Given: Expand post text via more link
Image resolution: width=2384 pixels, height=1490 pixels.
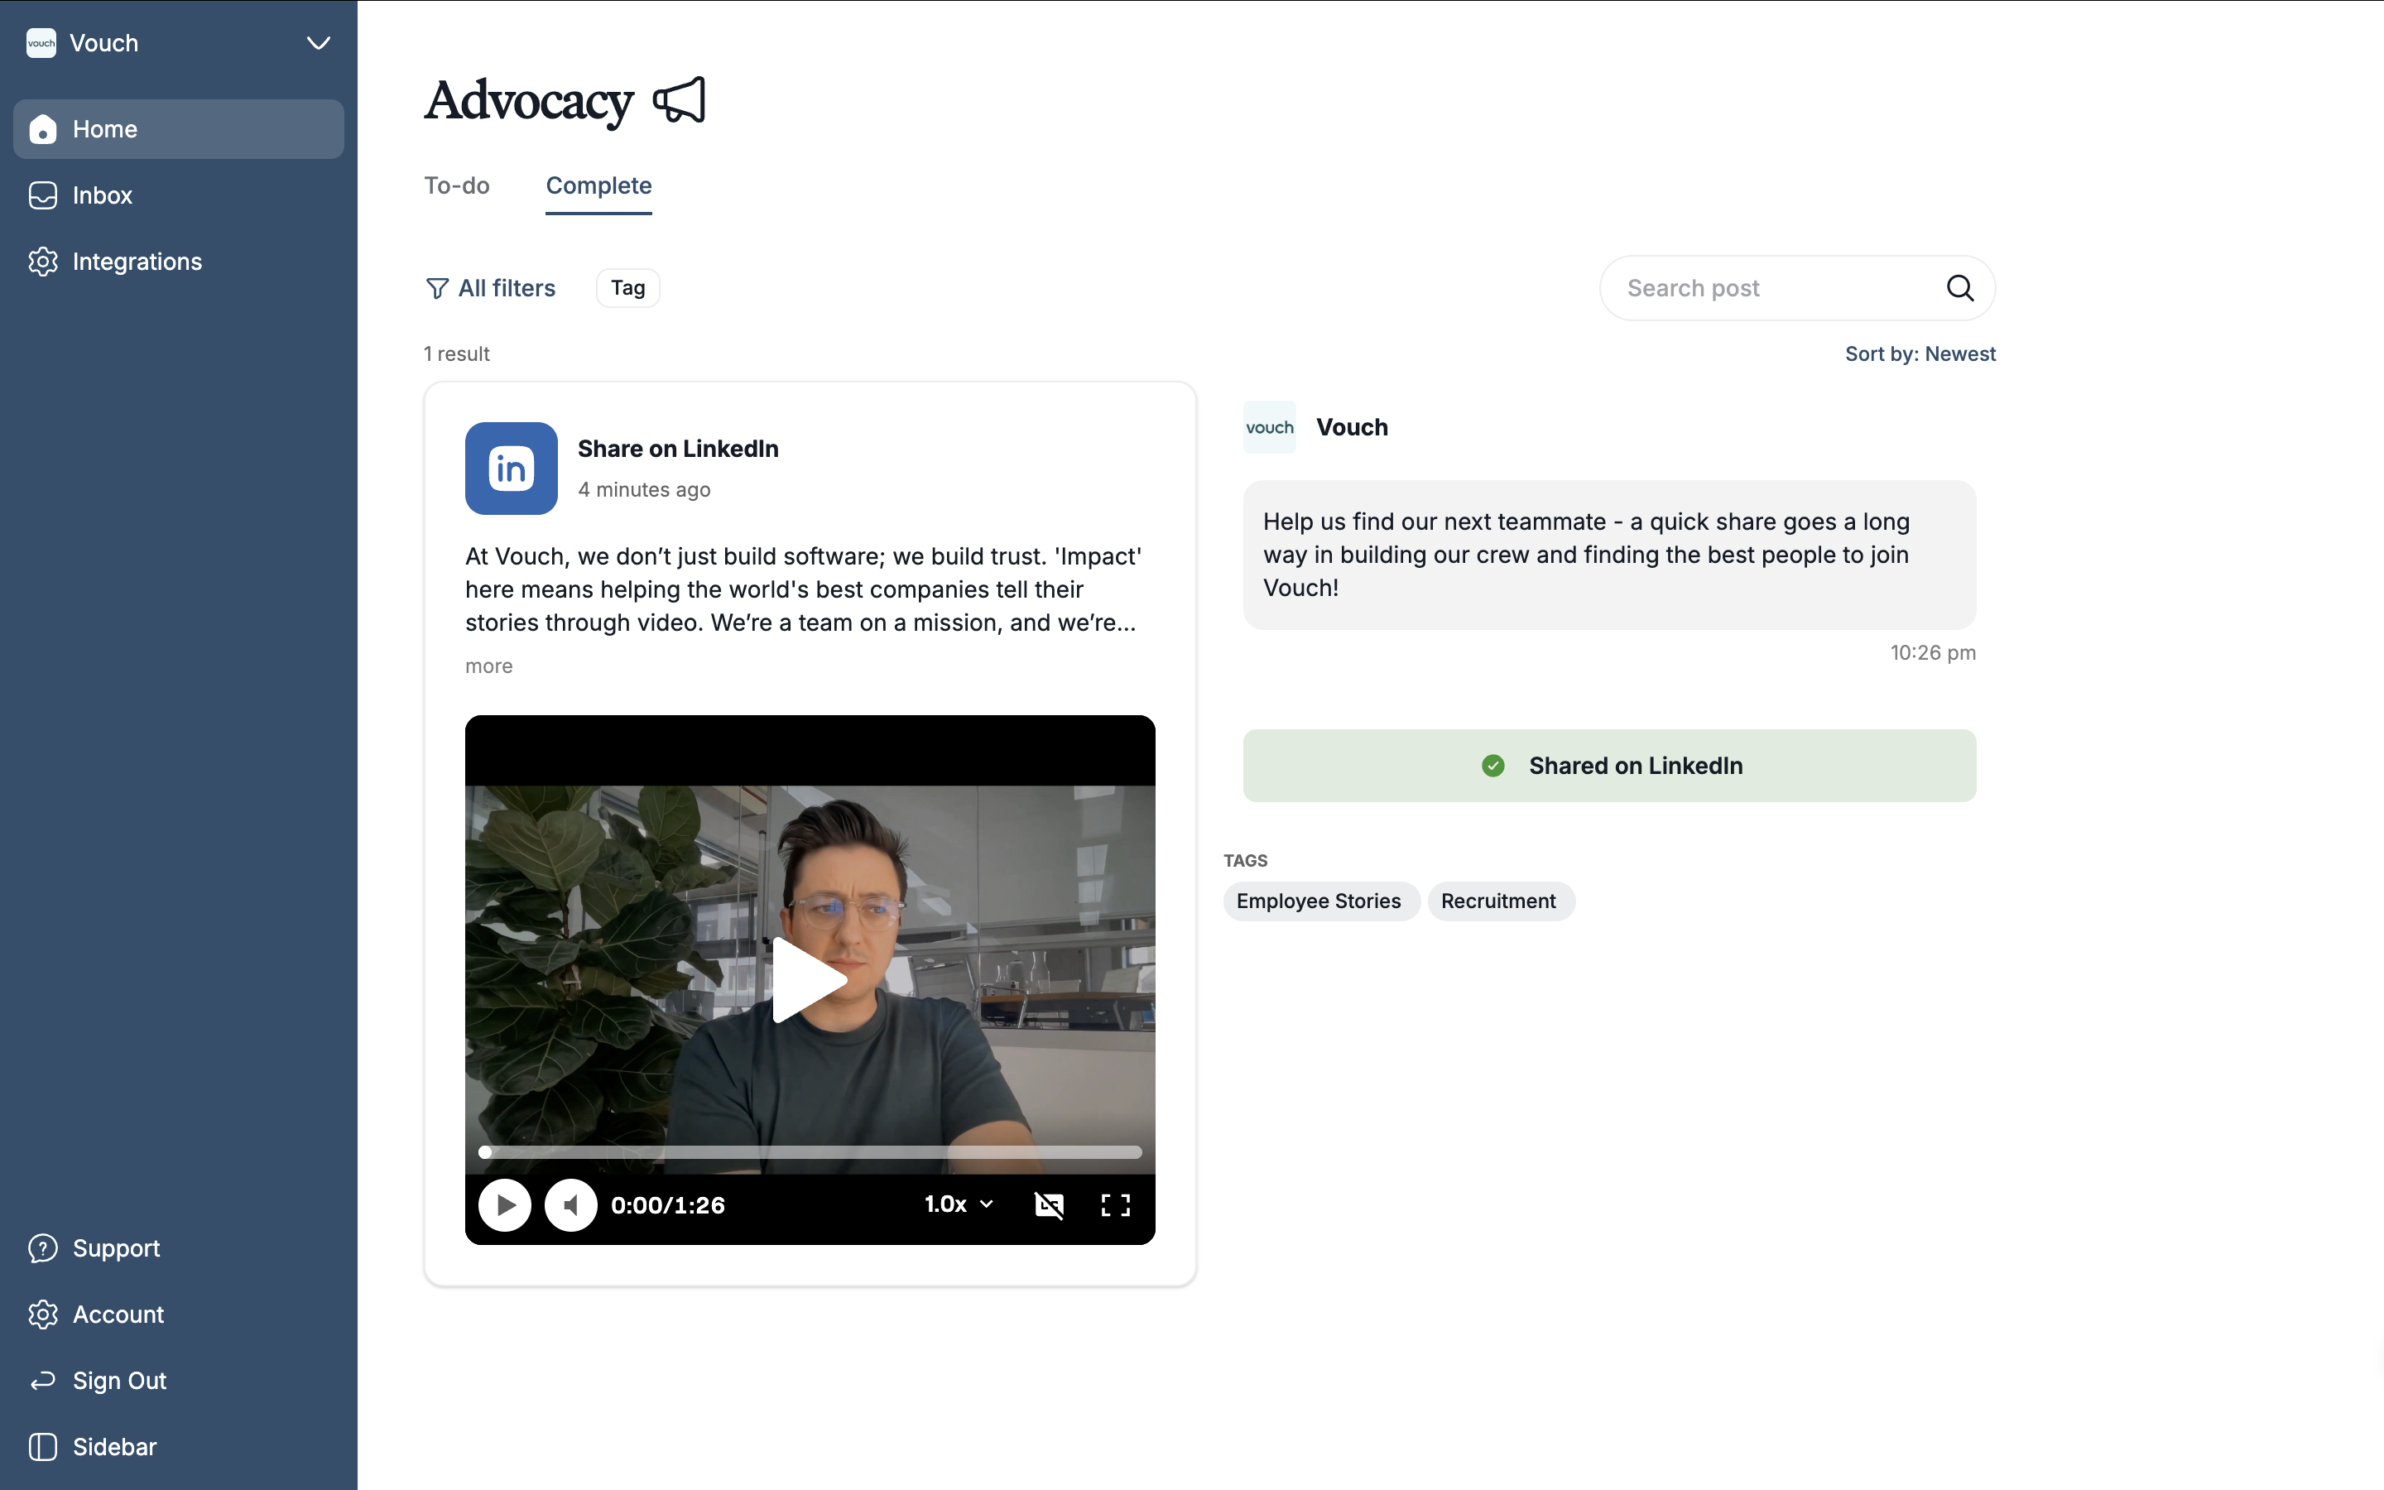Looking at the screenshot, I should (x=488, y=666).
